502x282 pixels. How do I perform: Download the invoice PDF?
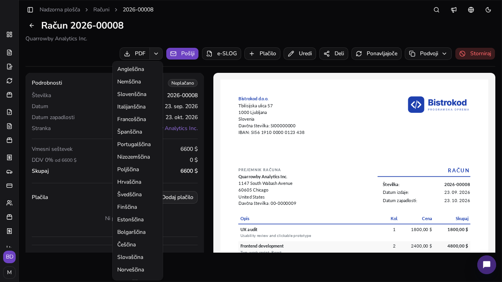135,54
